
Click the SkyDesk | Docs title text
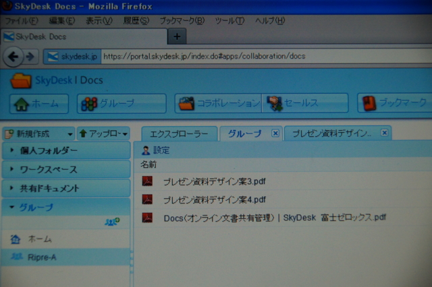[x=69, y=80]
